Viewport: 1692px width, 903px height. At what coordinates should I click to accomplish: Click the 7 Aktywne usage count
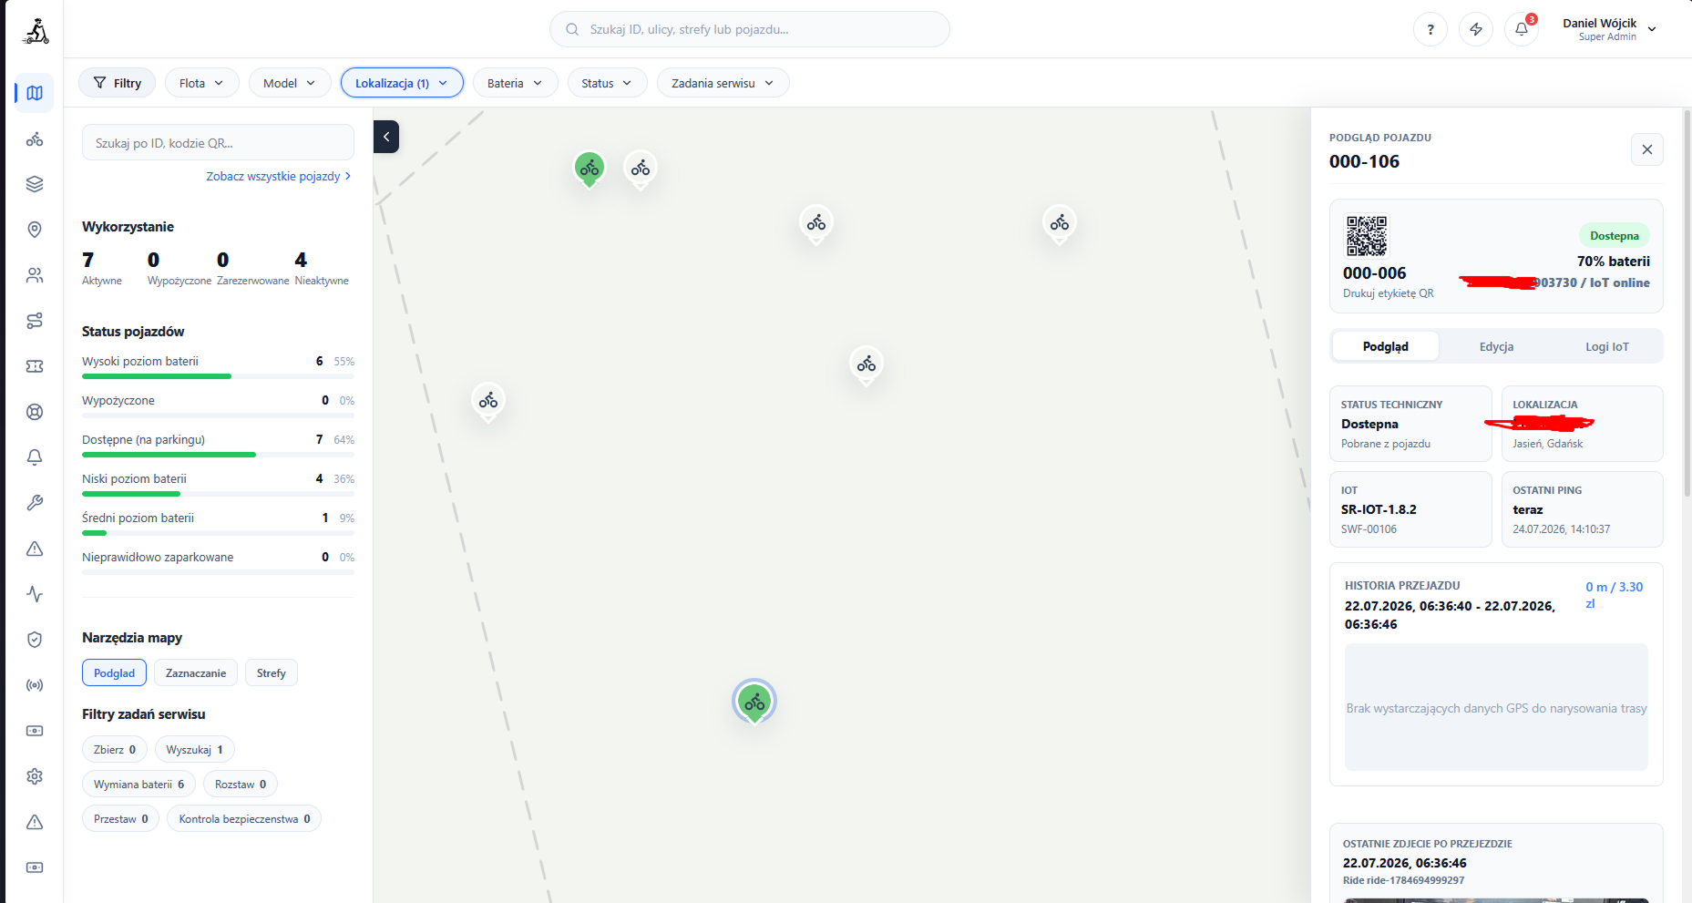click(x=101, y=268)
